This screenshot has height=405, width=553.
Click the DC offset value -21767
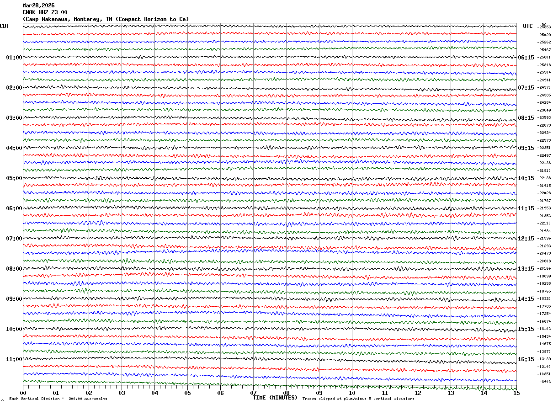click(x=544, y=201)
